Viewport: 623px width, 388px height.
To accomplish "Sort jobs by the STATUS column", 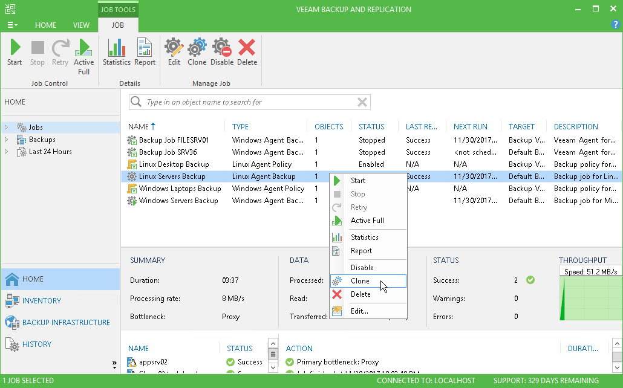I will click(371, 127).
